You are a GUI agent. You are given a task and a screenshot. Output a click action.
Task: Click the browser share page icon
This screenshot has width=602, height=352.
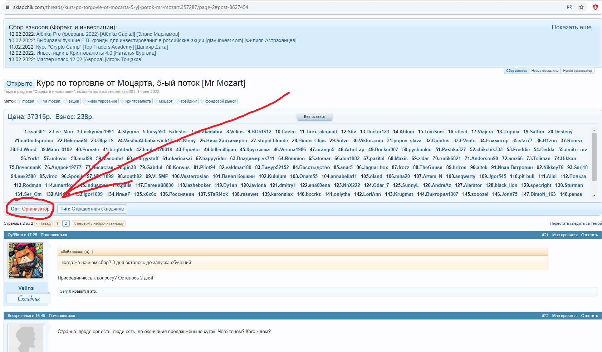pos(569,7)
